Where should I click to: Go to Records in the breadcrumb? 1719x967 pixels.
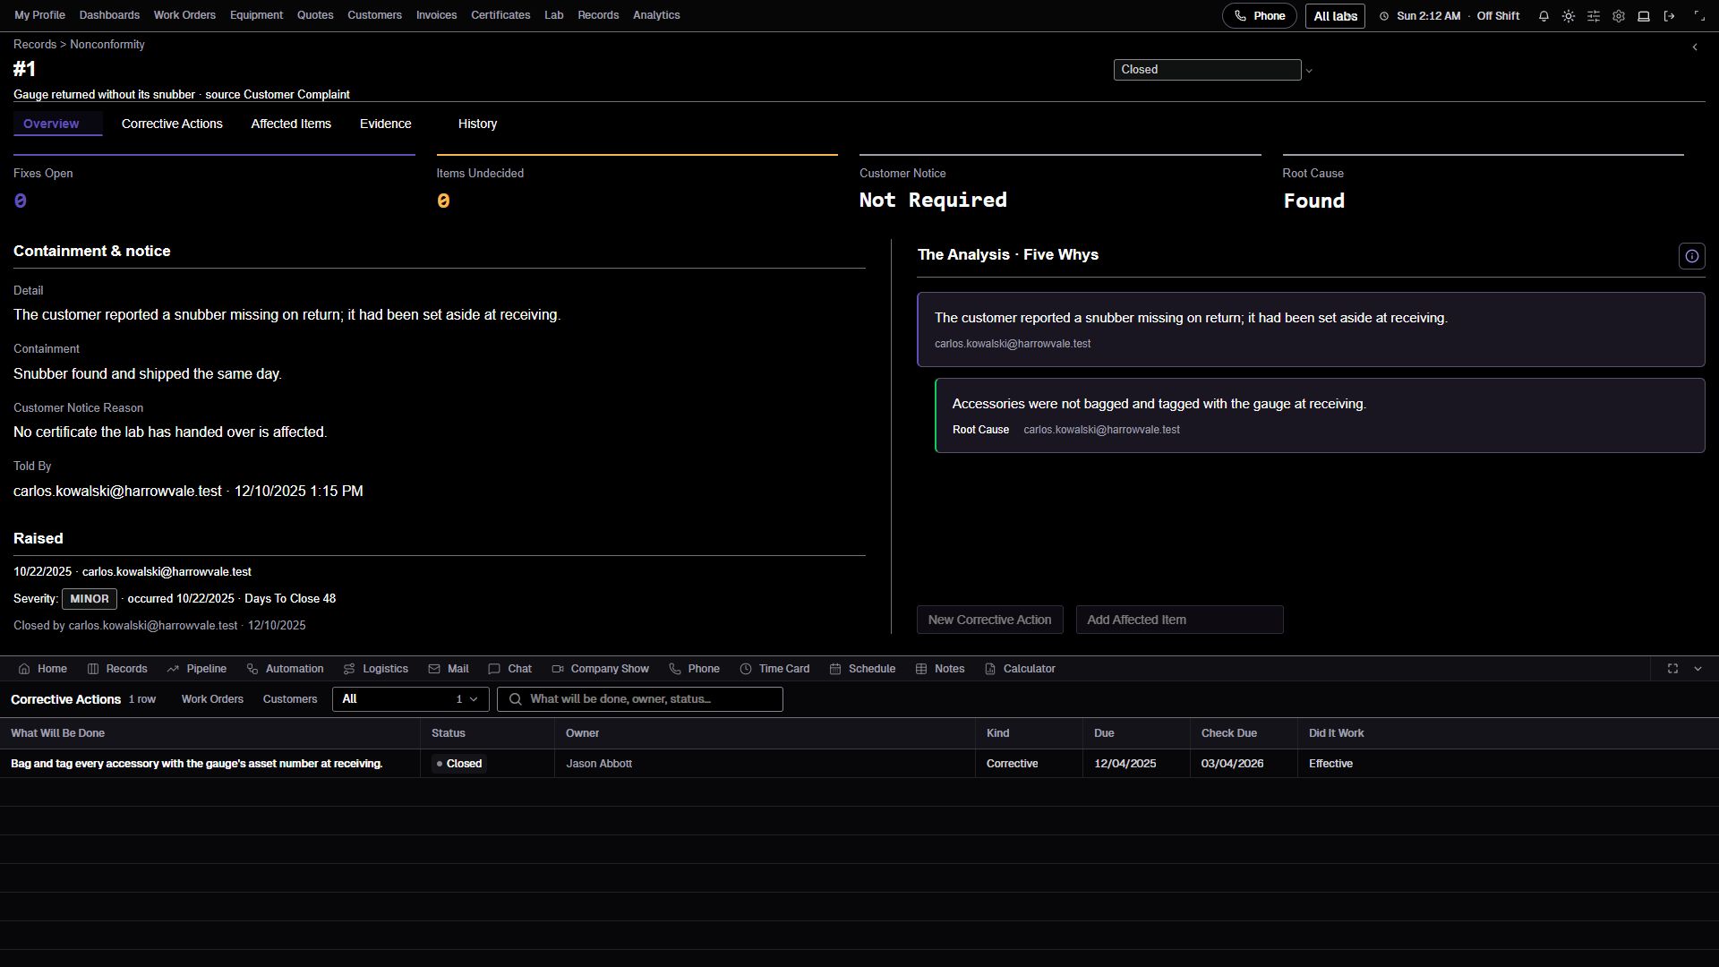coord(35,45)
